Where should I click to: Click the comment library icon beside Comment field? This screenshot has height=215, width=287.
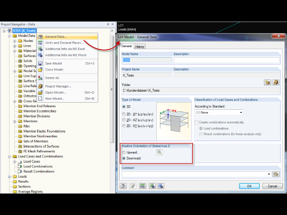[276, 174]
